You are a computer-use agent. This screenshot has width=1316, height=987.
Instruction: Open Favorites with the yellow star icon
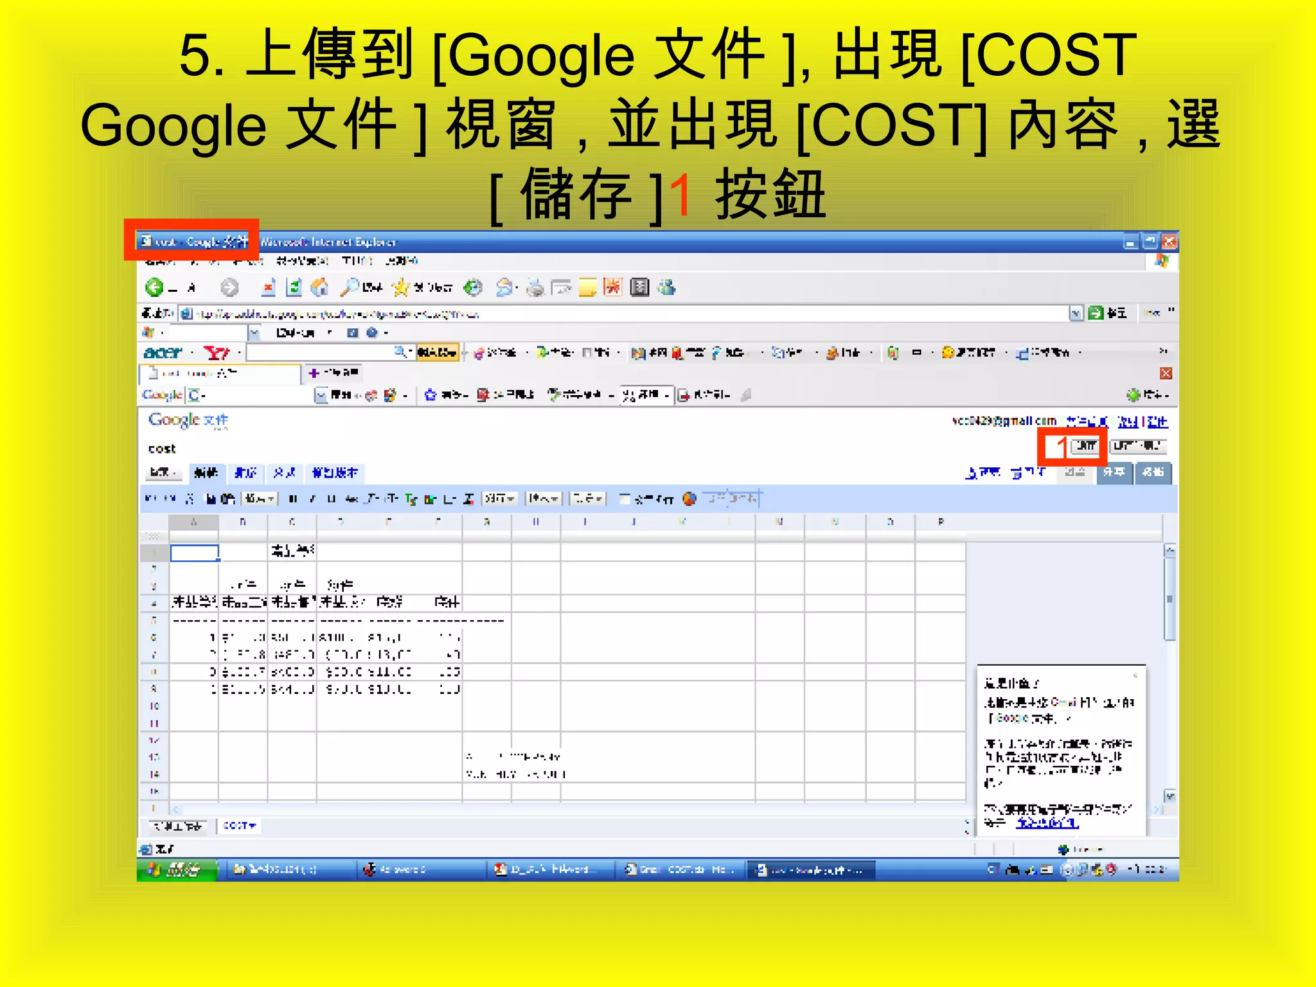[x=400, y=287]
